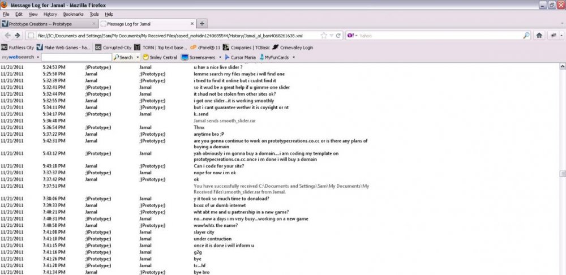Open a new tab with plus button
The image size is (566, 275).
202,24
